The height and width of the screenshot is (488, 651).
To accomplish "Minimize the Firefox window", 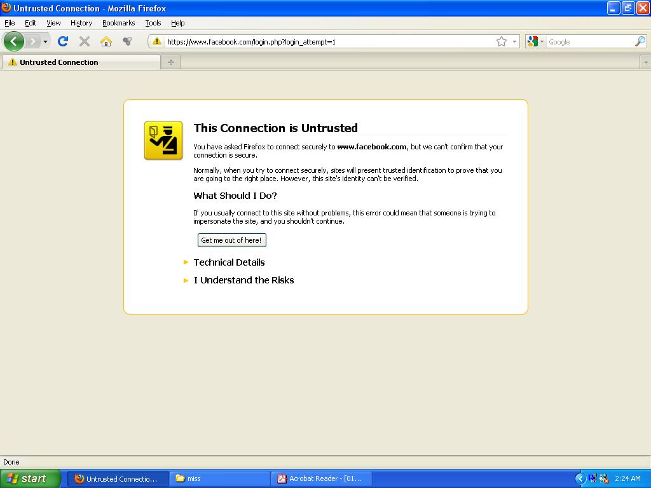I will click(x=613, y=8).
